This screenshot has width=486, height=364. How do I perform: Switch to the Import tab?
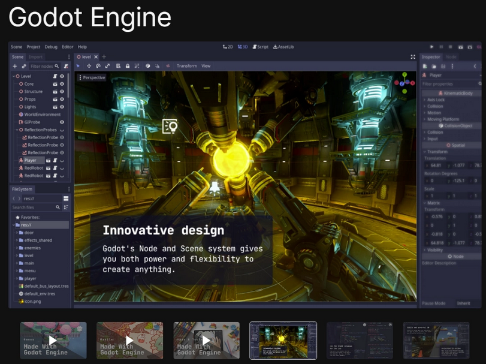[x=36, y=57]
